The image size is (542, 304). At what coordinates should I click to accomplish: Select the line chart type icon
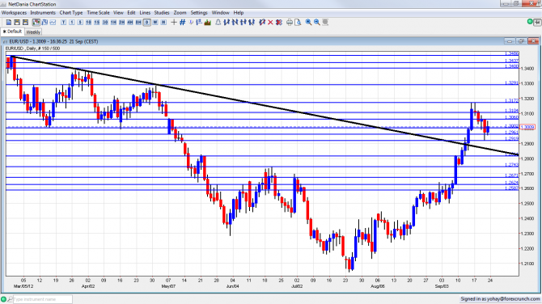point(53,22)
